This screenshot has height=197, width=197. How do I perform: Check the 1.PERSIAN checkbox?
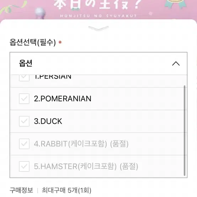[x=24, y=78]
